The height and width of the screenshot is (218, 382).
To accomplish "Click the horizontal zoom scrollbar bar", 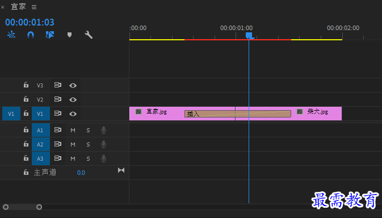I will tap(22, 207).
